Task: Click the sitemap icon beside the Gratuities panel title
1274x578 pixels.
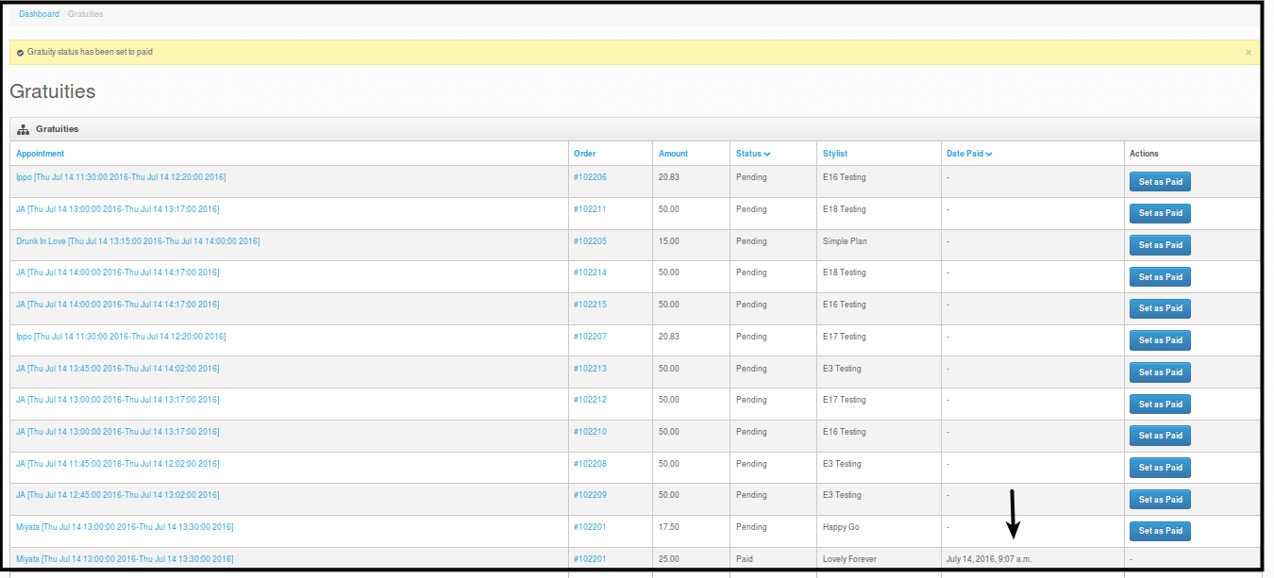Action: coord(24,129)
